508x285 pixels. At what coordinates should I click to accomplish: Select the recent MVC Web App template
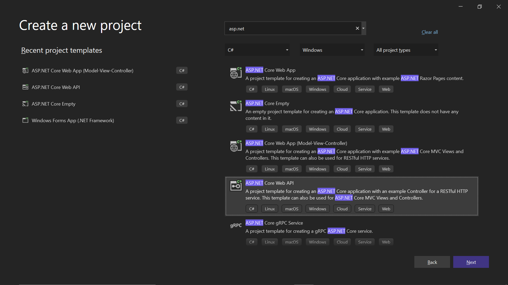pos(83,70)
